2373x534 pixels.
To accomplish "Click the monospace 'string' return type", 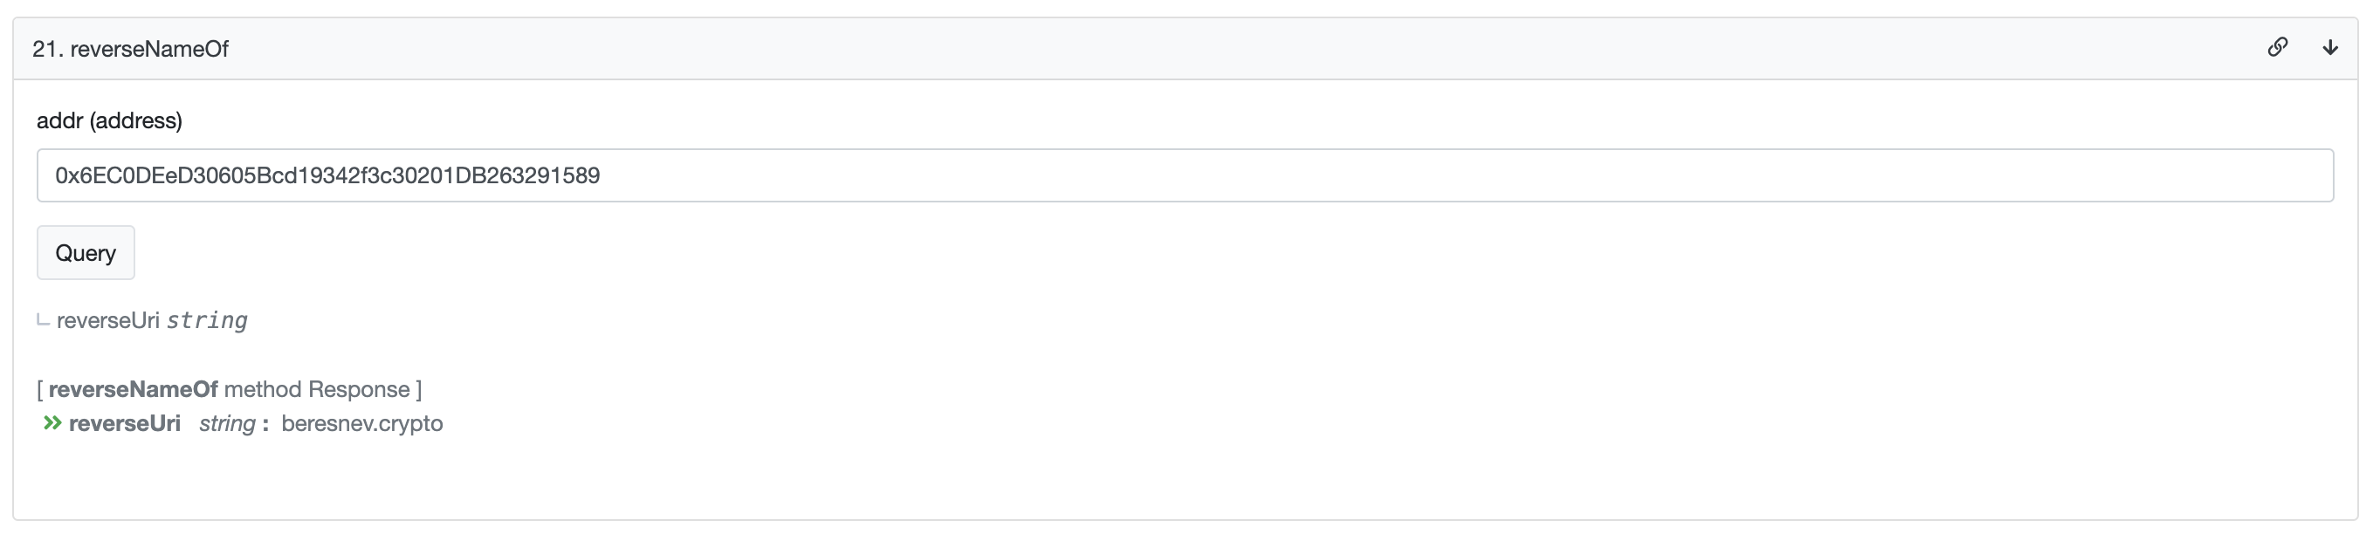I will 207,320.
